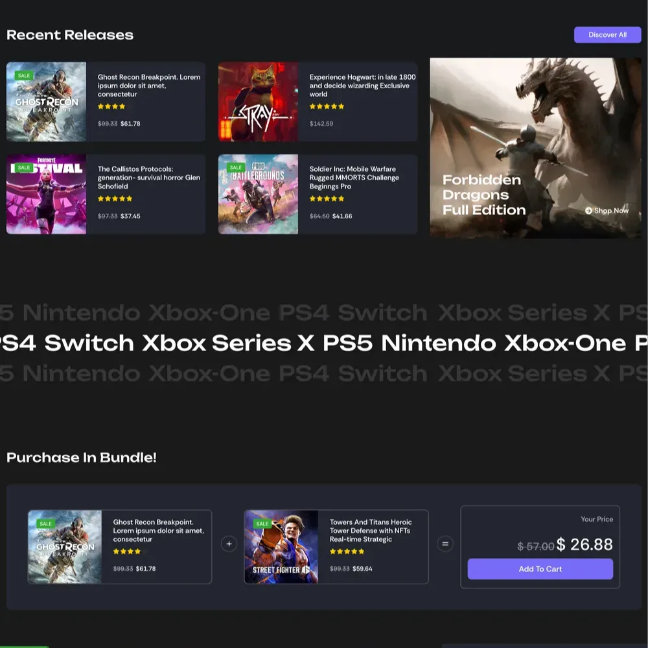Viewport: 648px width, 648px height.
Task: Open the Street Fighter 6 bundle thumbnail
Action: coord(281,547)
